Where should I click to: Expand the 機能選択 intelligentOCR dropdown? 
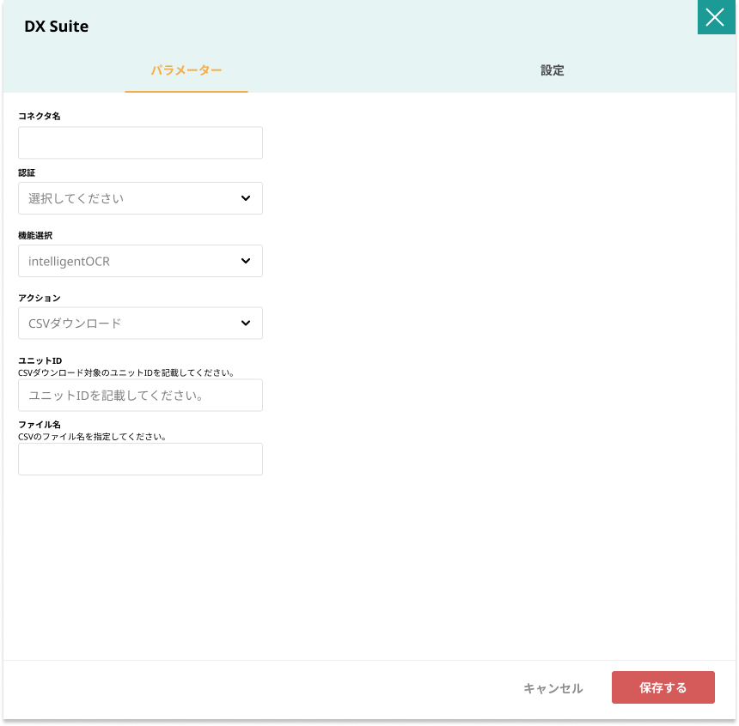(140, 261)
